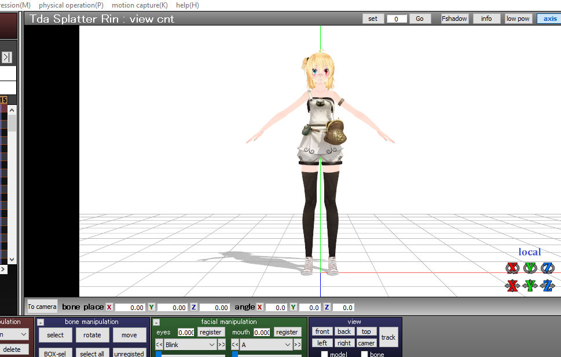Click the green Y rotation axis icon

click(x=530, y=268)
